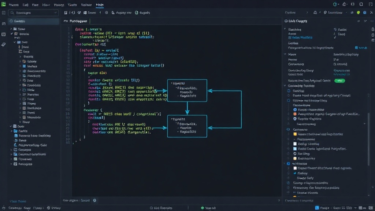Open the chevron dropdown inside the sidebar search field
This screenshot has height=211, width=375.
pyautogui.click(x=55, y=13)
